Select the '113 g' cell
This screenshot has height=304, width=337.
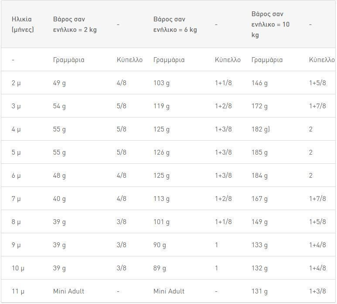tap(161, 198)
